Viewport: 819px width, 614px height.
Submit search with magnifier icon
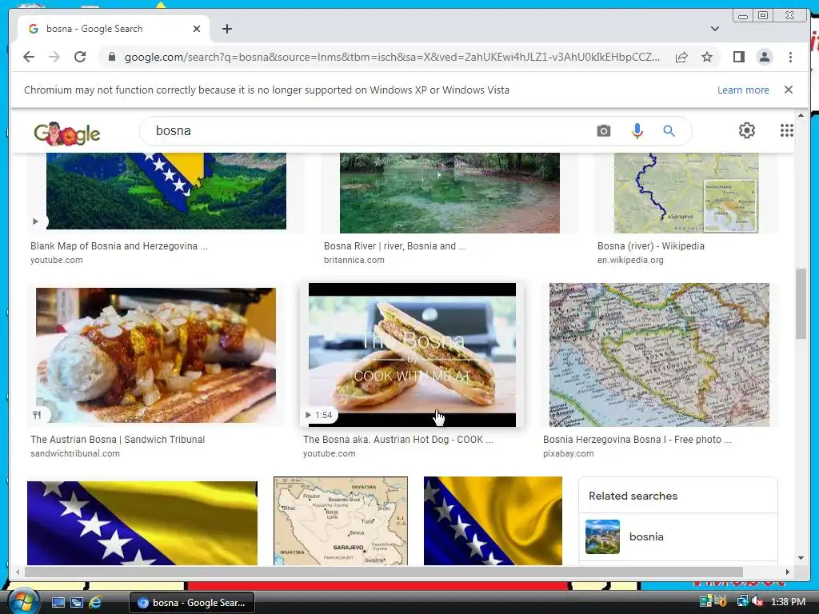coord(669,130)
